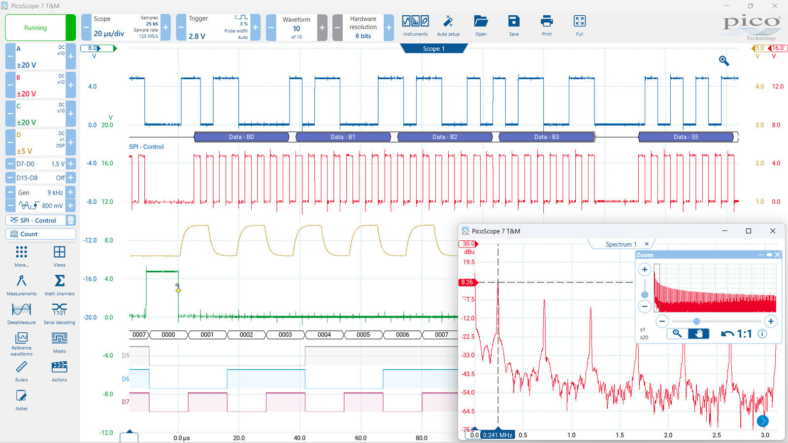Go to next waveform buffer

point(322,28)
